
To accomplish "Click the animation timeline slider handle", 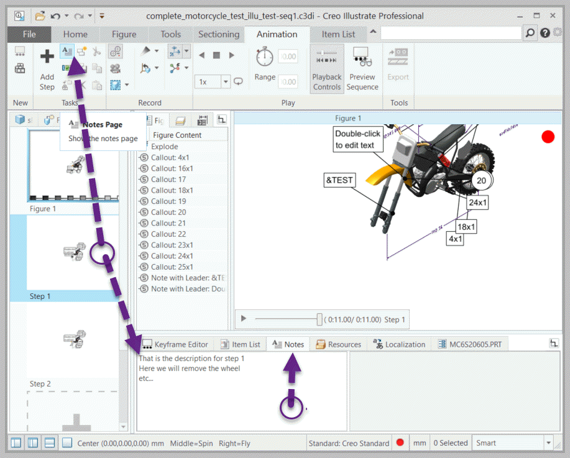I will tap(319, 319).
